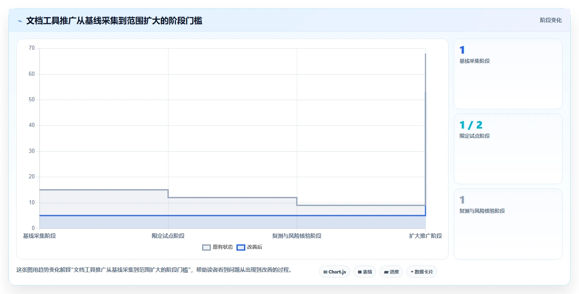Click the 阶段变化 label in header
Screen dimensions: 579x294
550,20
